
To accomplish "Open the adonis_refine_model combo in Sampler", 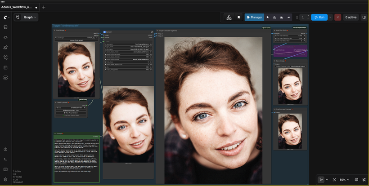I will [x=128, y=59].
